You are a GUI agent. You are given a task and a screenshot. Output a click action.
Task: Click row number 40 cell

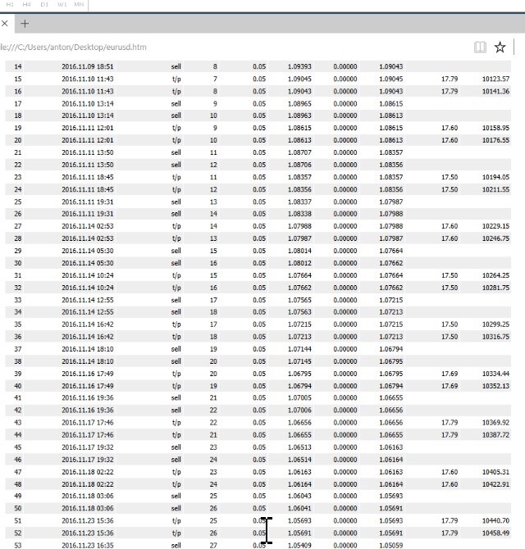(18, 385)
